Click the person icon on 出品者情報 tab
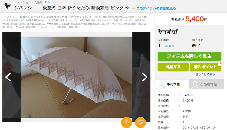Screen dimensions: 227x130 pyautogui.click(x=195, y=85)
